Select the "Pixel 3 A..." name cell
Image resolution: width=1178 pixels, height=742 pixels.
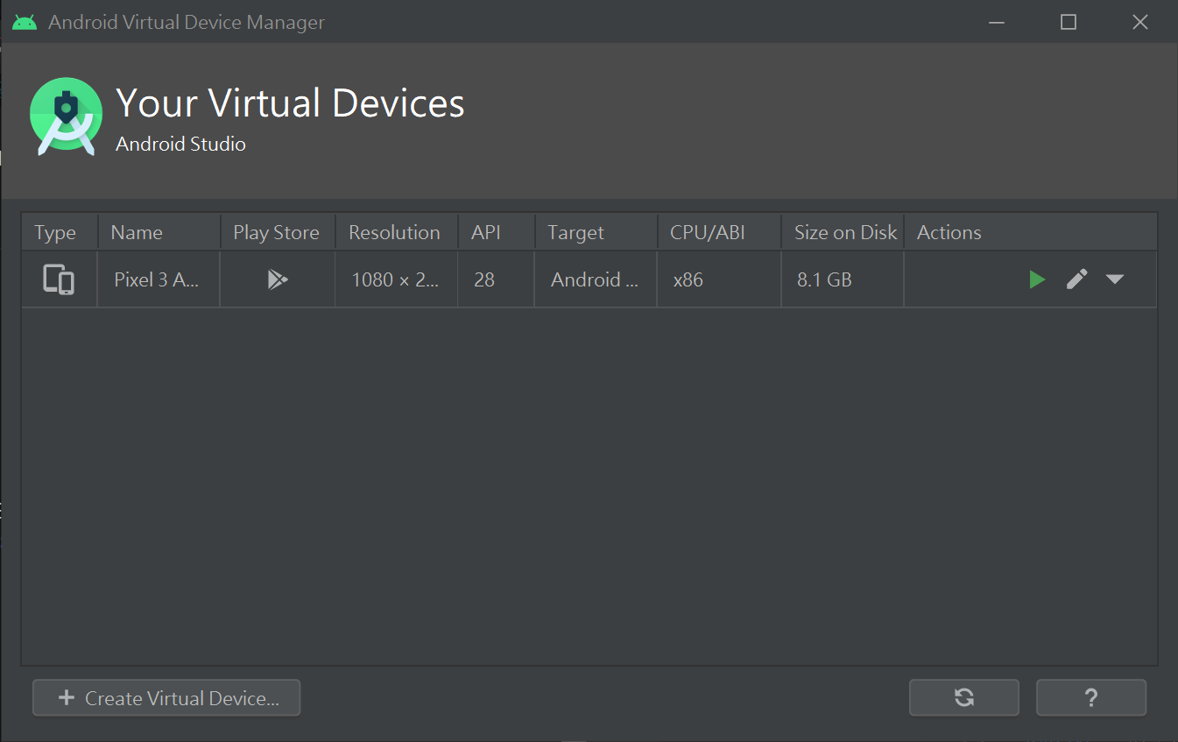click(x=159, y=279)
